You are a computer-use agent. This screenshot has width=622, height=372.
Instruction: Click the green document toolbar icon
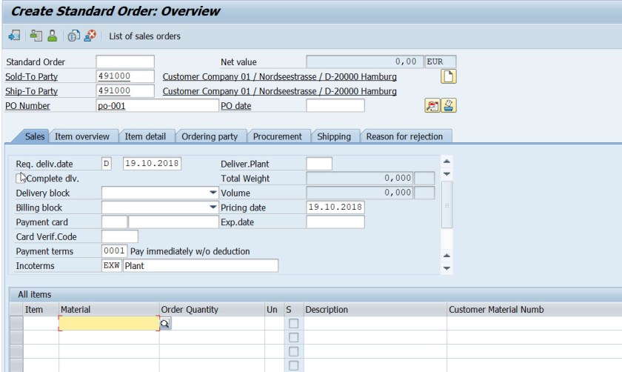coord(36,36)
